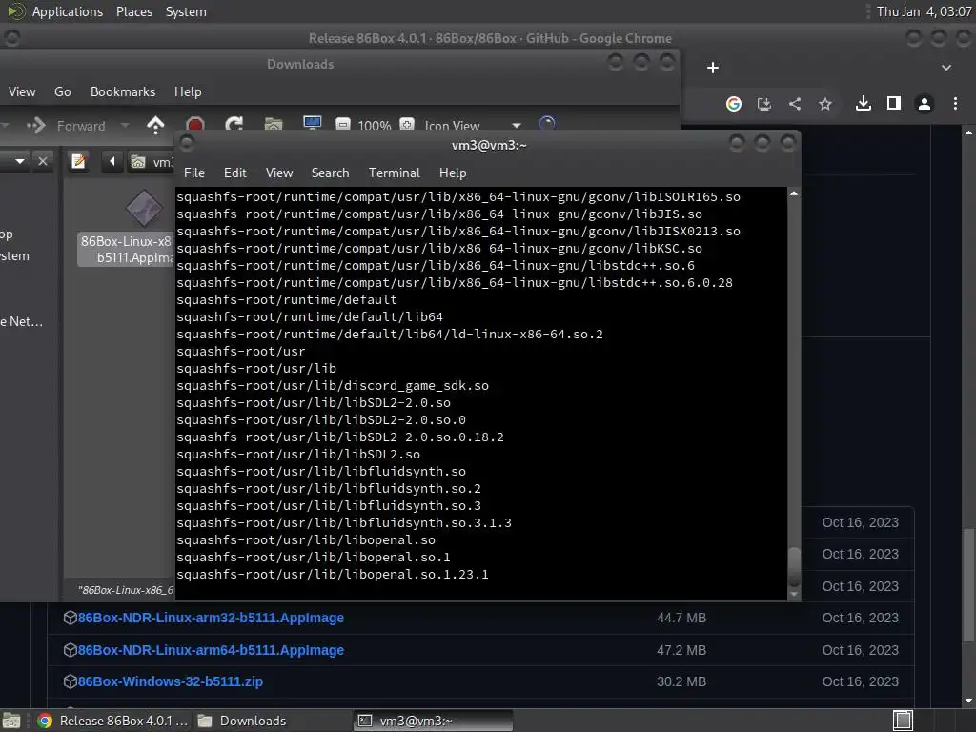The height and width of the screenshot is (732, 976).
Task: Click the 100% zoom level in Downloads toolbar
Action: coord(374,125)
